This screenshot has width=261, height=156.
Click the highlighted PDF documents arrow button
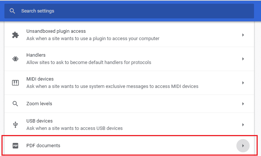(x=243, y=146)
